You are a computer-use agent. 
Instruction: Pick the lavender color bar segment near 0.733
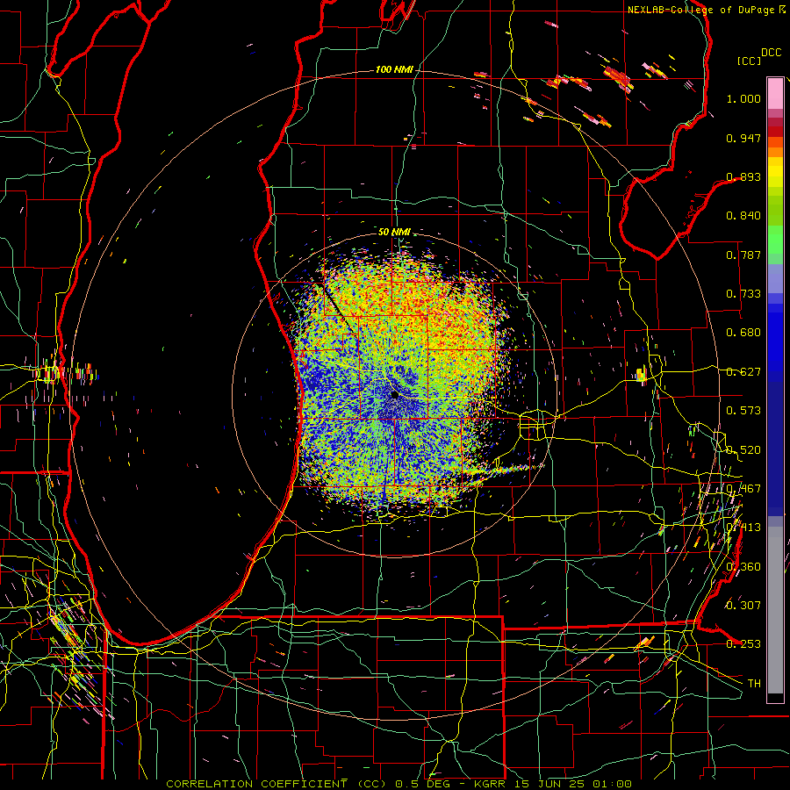(775, 278)
